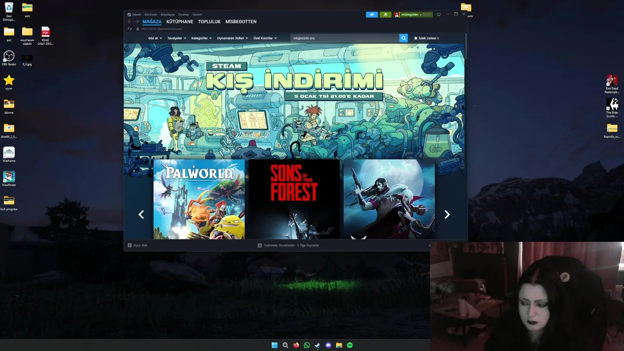Screen dimensions: 624x351
Task: Switch to the KÜTÜPHANE tab
Action: [x=180, y=21]
